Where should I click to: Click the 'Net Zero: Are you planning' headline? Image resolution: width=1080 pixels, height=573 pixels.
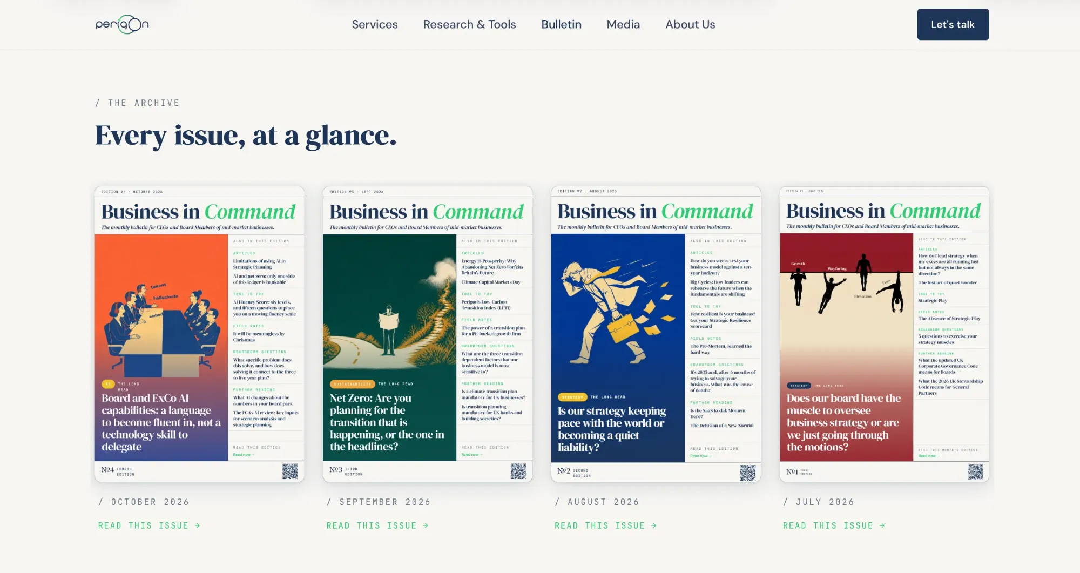click(387, 422)
